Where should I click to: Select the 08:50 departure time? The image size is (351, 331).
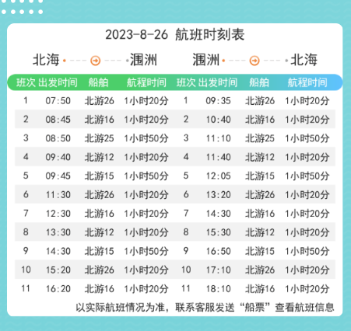58,138
